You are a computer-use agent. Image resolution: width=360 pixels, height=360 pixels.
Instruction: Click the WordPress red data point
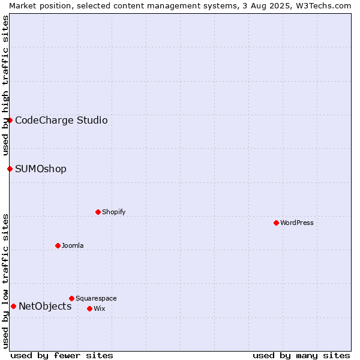click(x=276, y=223)
